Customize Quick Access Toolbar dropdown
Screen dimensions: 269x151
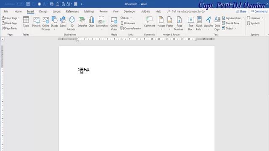point(81,4)
